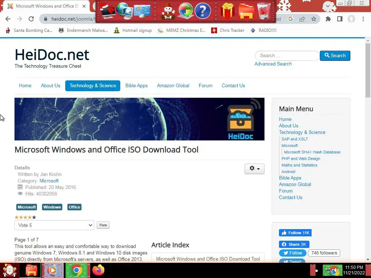
Task: Click the browser back arrow
Action: point(8,19)
